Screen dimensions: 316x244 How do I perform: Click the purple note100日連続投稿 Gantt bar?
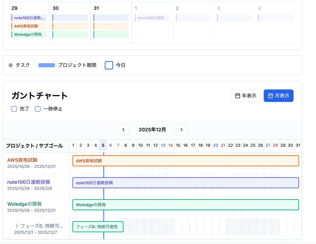[186, 183]
